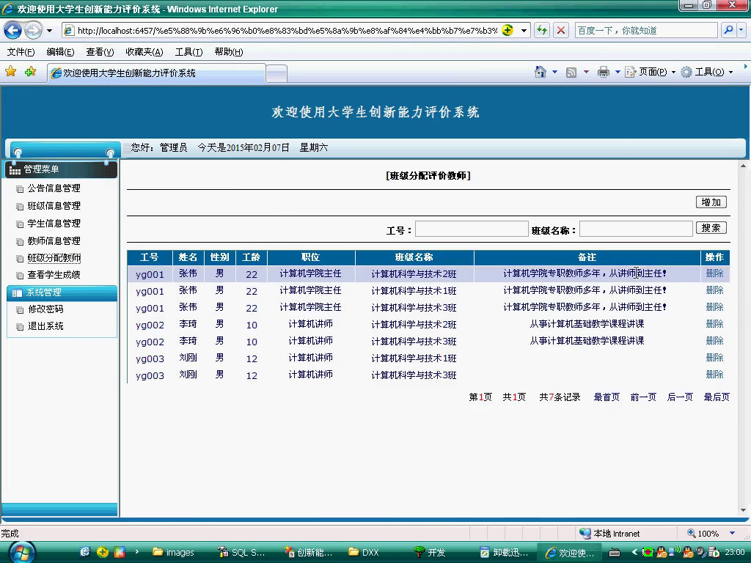751x563 pixels.
Task: Click 删除 for yg003 计算机科学与技术1班 row
Action: (x=714, y=358)
